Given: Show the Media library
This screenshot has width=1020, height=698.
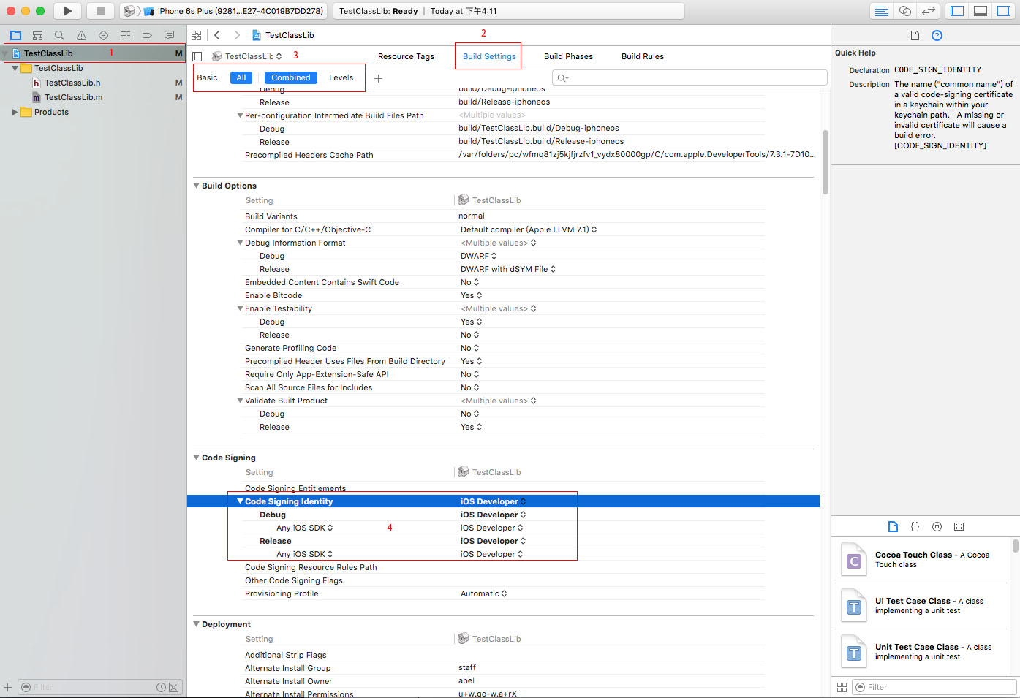Looking at the screenshot, I should [x=959, y=526].
